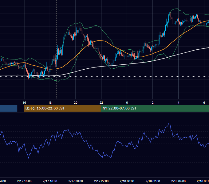Click hour label 0 on upper axis
The width and height of the screenshot is (209, 184).
pos(127,103)
